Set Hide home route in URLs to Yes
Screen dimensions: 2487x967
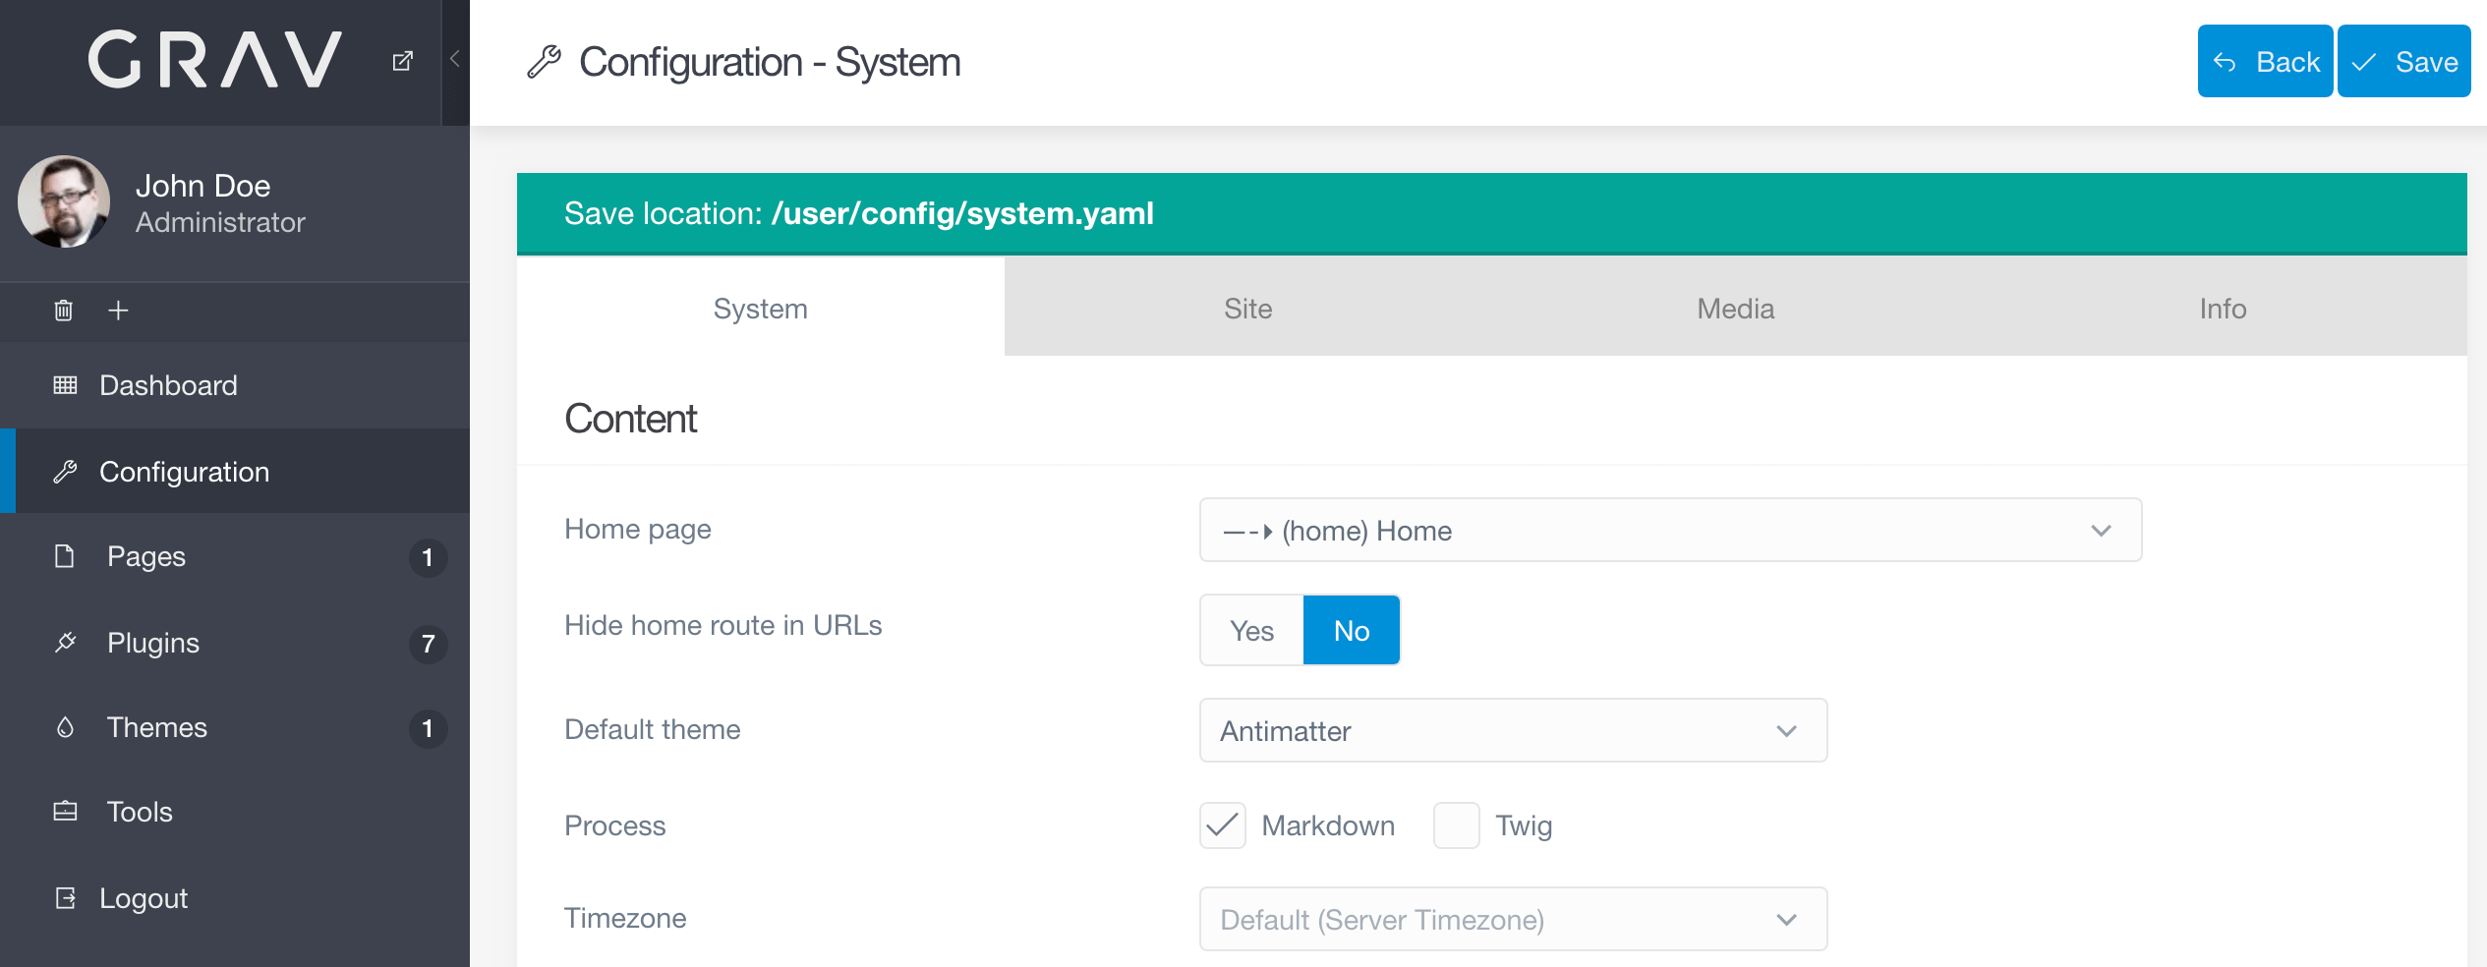[x=1250, y=630]
